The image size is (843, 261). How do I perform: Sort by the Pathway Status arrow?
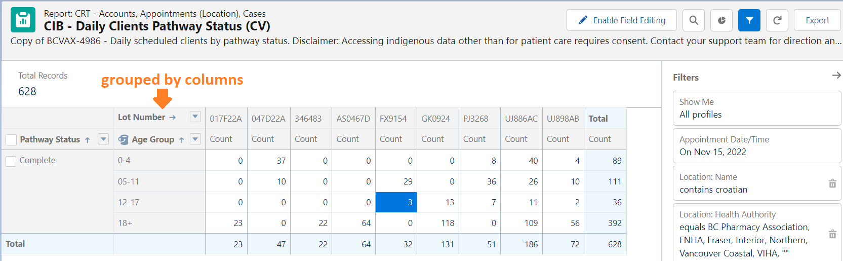click(88, 140)
